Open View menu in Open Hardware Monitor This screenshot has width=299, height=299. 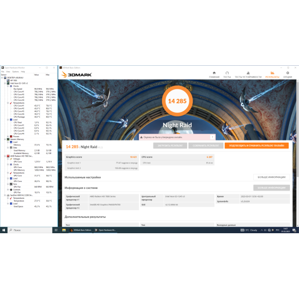tap(8, 72)
